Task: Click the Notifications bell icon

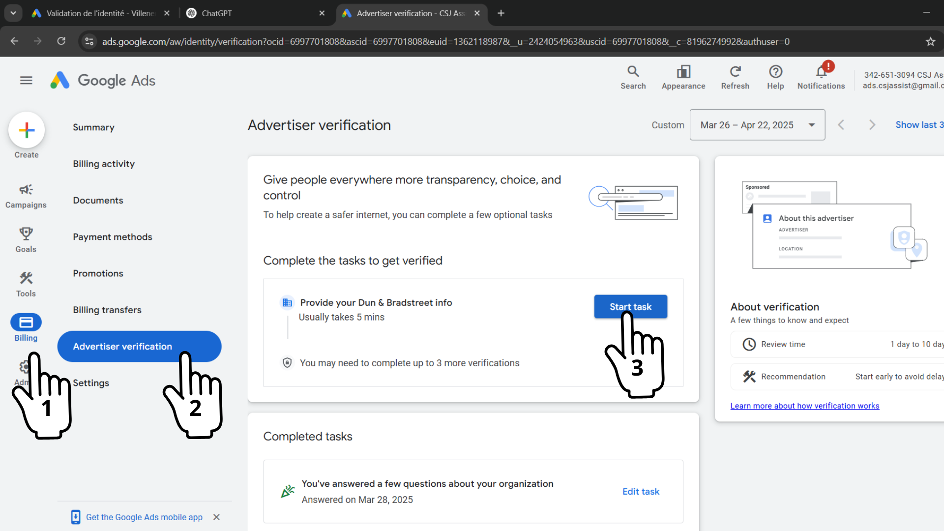Action: click(x=821, y=72)
